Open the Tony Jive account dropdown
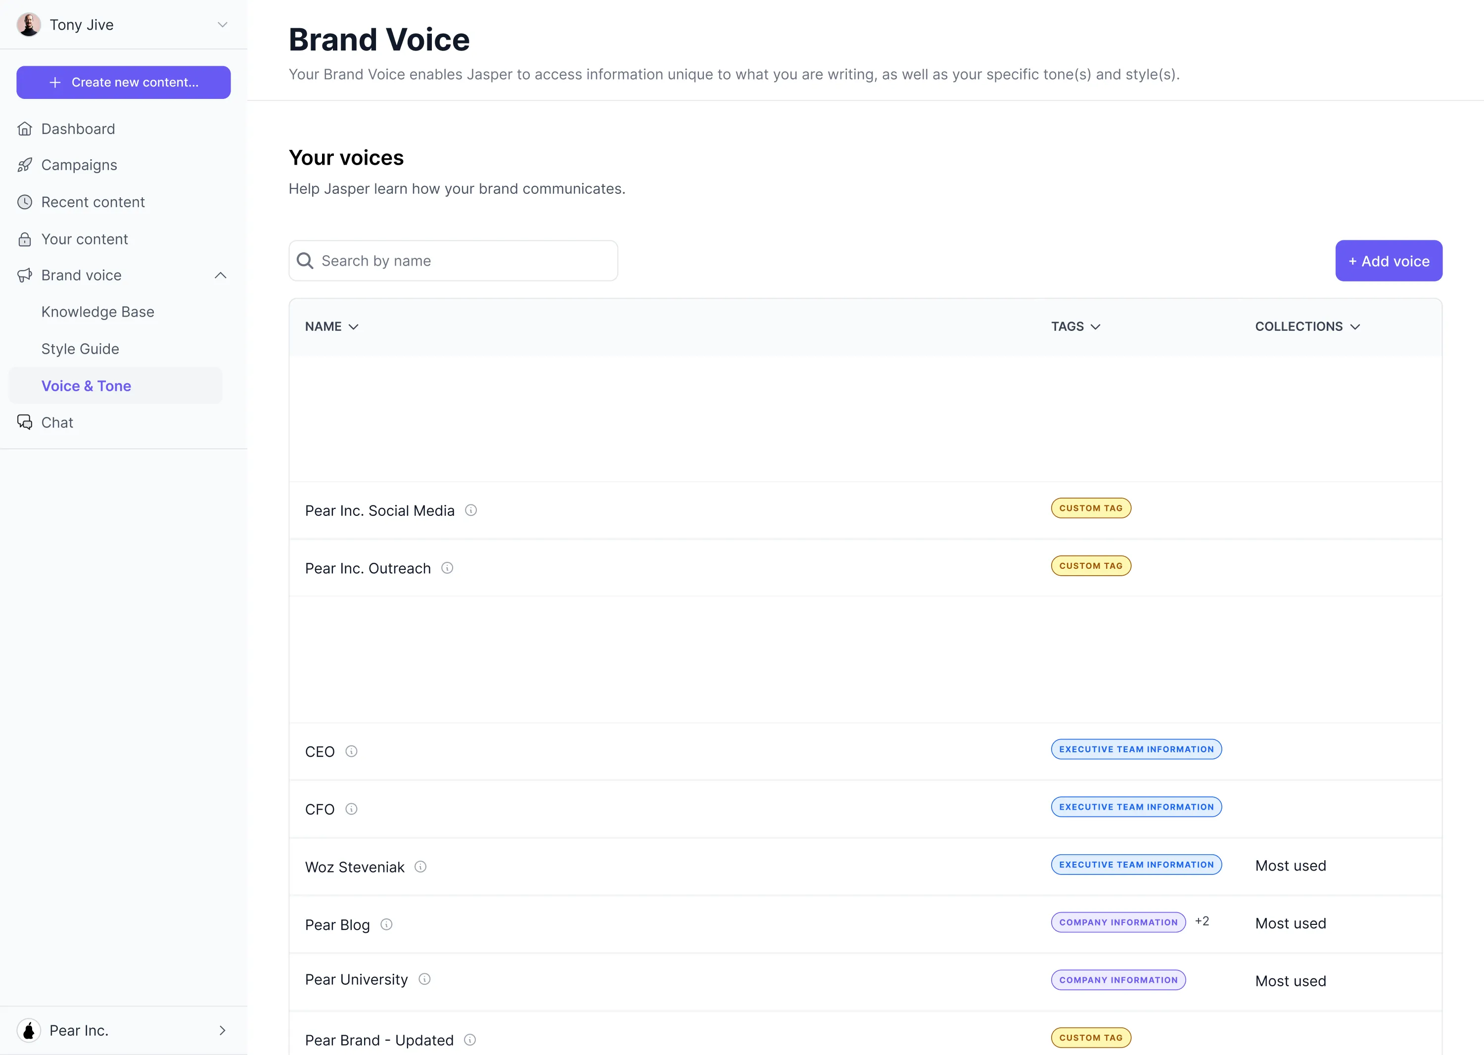Viewport: 1484px width, 1055px height. click(x=222, y=25)
